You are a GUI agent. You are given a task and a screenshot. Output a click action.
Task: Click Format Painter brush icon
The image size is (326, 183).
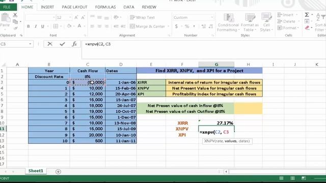pyautogui.click(x=15, y=28)
